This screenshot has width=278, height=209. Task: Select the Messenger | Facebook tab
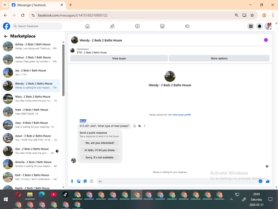pyautogui.click(x=37, y=5)
